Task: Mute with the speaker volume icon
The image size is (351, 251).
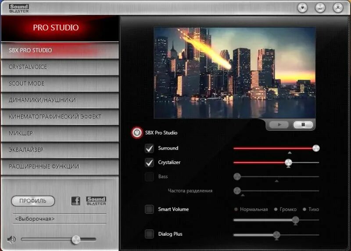Action: pos(11,240)
